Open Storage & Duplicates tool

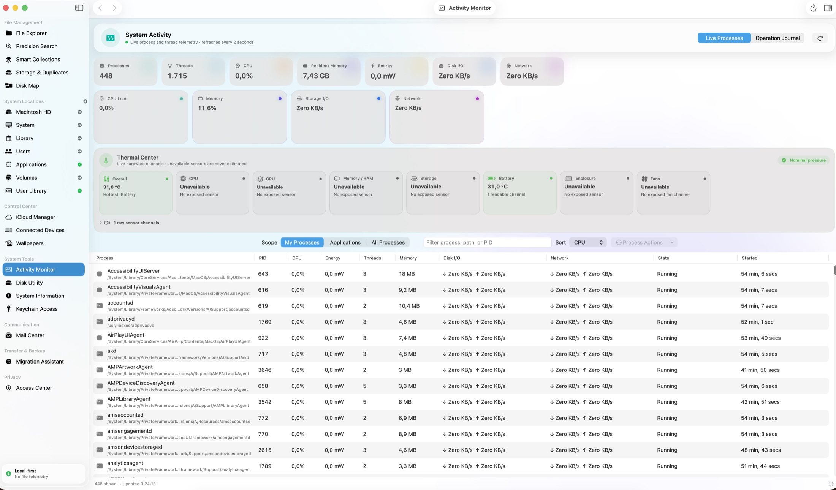pos(43,73)
